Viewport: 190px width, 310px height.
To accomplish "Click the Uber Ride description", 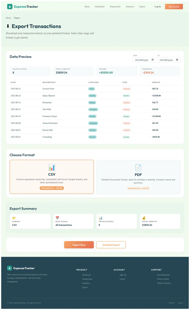I will [47, 109].
